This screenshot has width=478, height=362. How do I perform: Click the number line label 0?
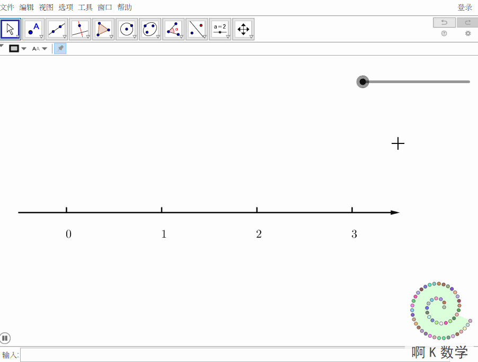click(x=68, y=234)
